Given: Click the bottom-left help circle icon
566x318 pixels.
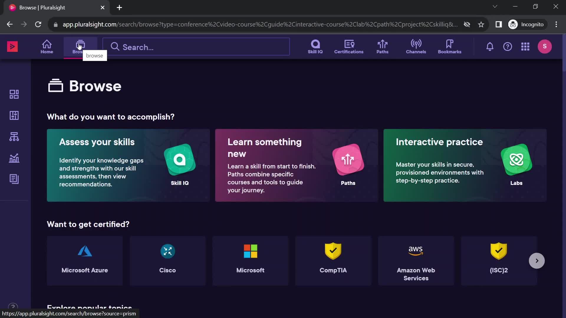Looking at the screenshot, I should (13, 307).
